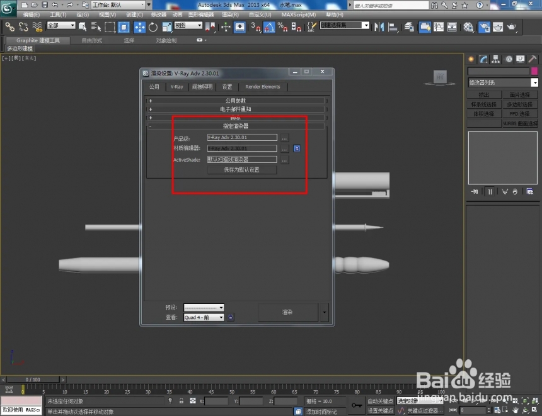Click Configure Modifier Sets icon

[x=529, y=191]
